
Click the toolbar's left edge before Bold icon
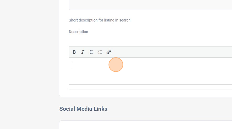point(70,52)
